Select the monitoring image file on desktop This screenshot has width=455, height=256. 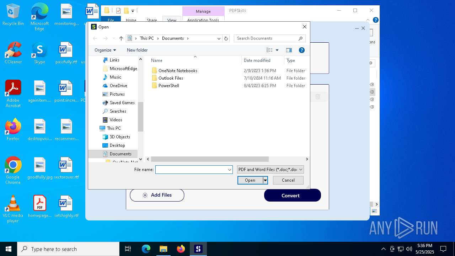(66, 15)
